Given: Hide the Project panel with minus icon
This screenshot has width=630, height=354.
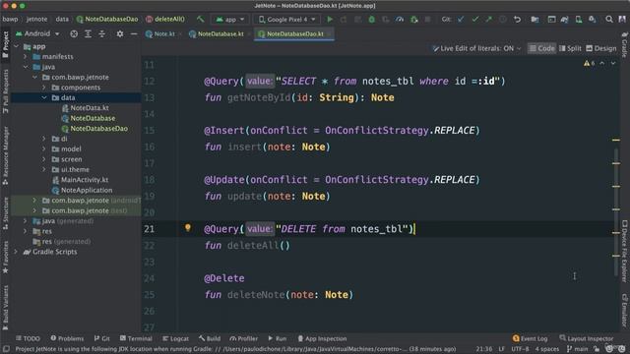Looking at the screenshot, I should click(x=134, y=33).
